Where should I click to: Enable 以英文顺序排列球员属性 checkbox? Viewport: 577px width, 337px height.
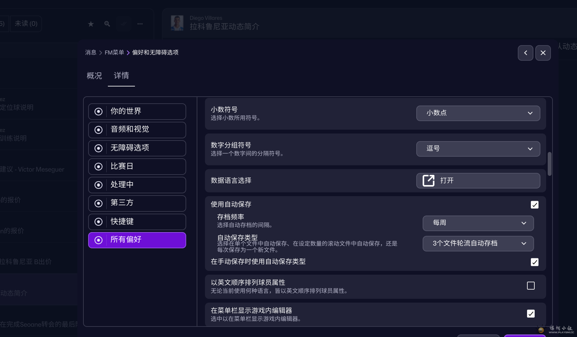(x=531, y=286)
